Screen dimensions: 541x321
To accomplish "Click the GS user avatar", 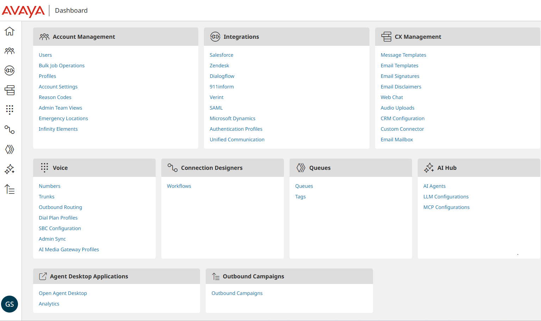I will [x=10, y=304].
